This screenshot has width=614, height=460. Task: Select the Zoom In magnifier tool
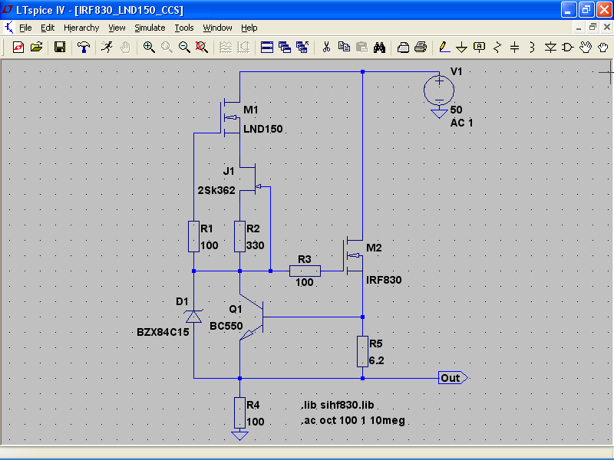click(x=148, y=48)
